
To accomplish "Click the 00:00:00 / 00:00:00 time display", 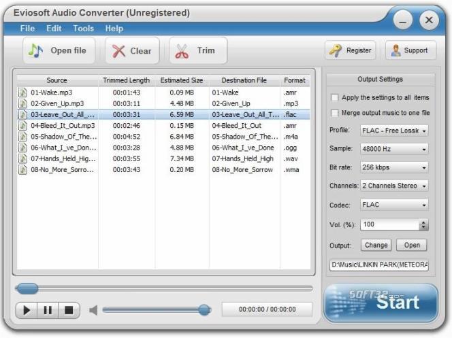I will click(x=267, y=309).
